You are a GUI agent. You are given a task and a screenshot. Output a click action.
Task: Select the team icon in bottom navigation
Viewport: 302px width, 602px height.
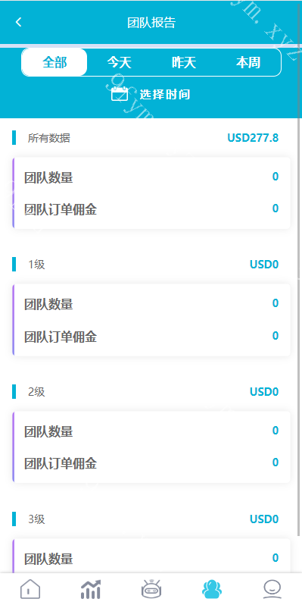pyautogui.click(x=212, y=588)
